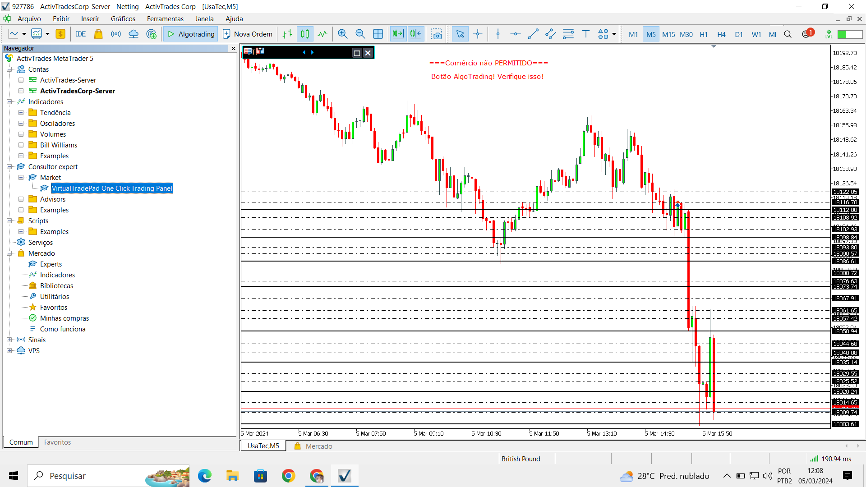Take a chart screenshot with camera icon

(436, 34)
